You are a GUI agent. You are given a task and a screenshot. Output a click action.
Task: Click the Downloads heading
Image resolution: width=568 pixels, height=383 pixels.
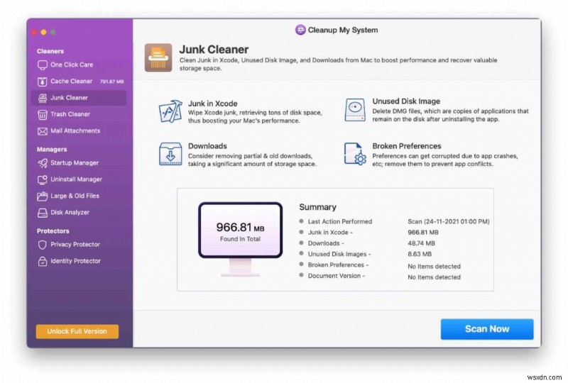(207, 146)
